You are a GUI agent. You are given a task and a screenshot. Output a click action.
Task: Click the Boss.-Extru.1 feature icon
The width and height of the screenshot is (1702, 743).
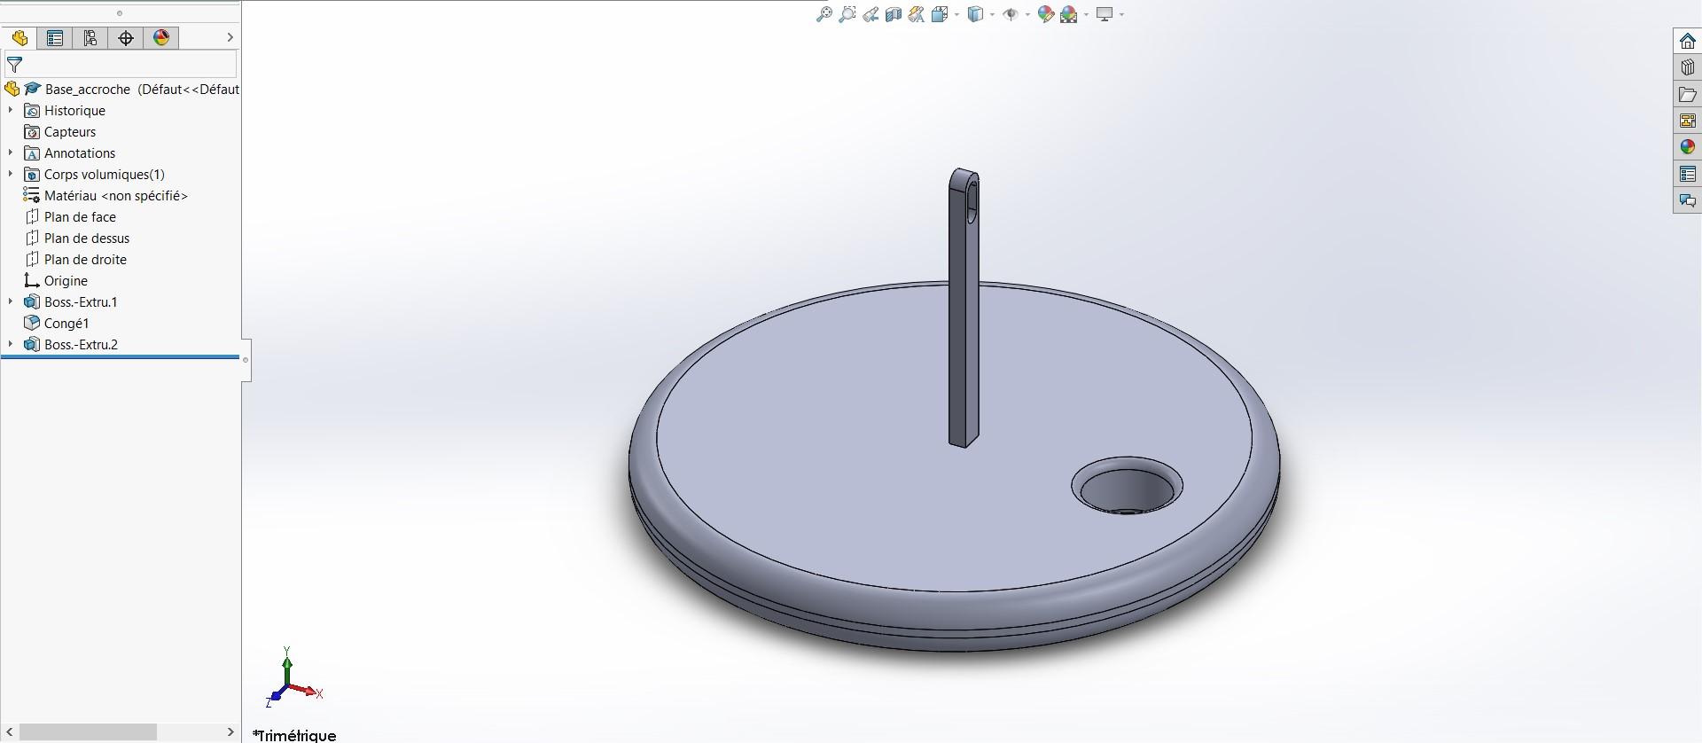coord(32,302)
